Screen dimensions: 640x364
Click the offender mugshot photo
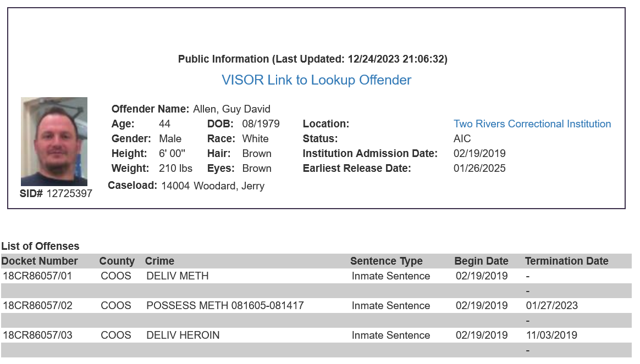(x=54, y=142)
